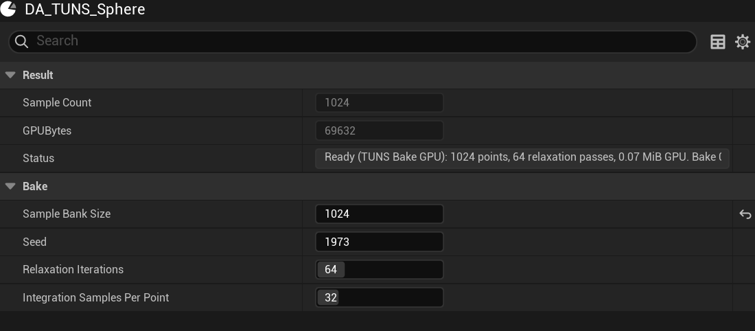Collapse the Result section triangle

pos(10,75)
